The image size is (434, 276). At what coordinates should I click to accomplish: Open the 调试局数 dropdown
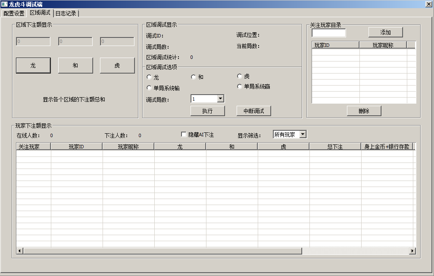tap(220, 98)
